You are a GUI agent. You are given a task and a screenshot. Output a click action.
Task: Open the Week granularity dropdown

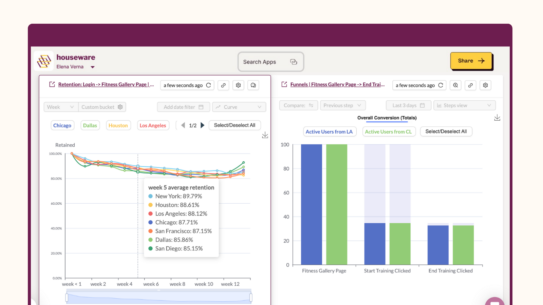click(61, 107)
